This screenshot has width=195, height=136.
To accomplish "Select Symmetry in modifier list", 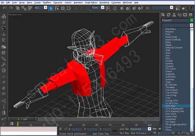I will click(x=170, y=79).
